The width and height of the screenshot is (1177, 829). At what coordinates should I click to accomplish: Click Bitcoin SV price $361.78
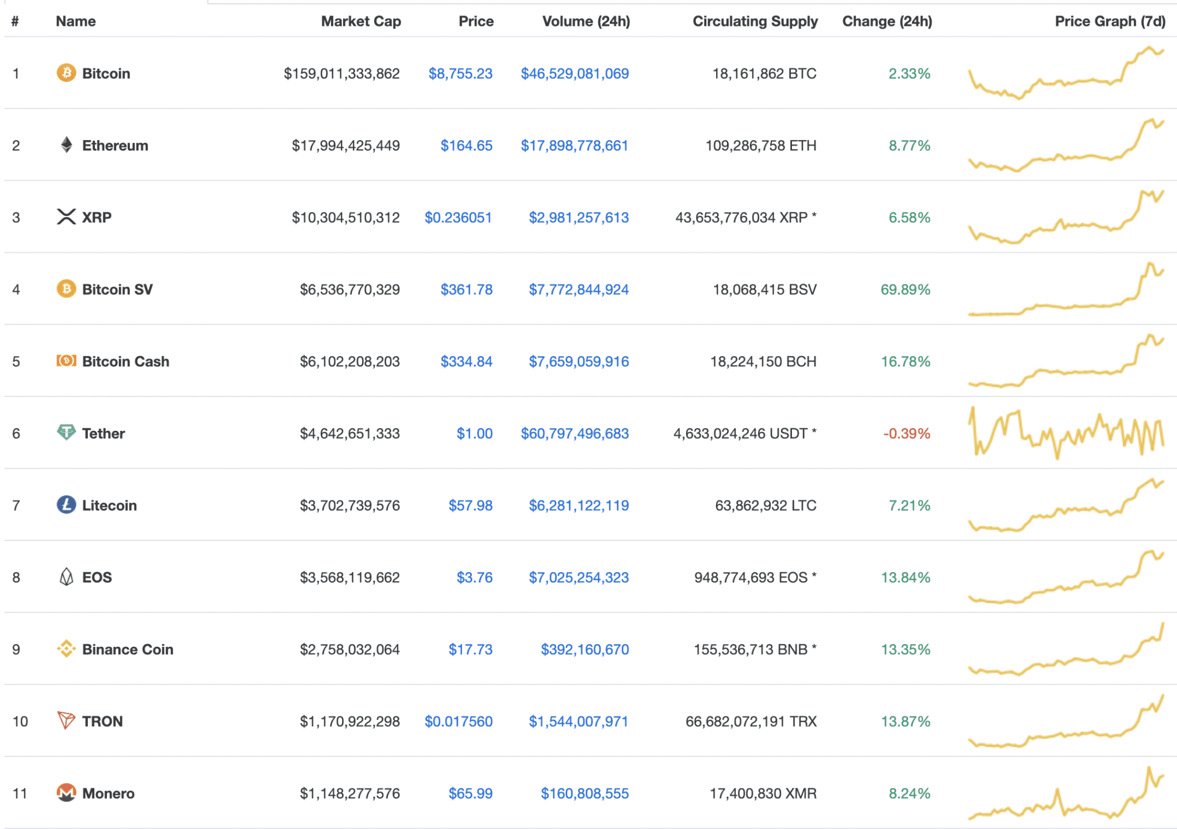point(466,290)
